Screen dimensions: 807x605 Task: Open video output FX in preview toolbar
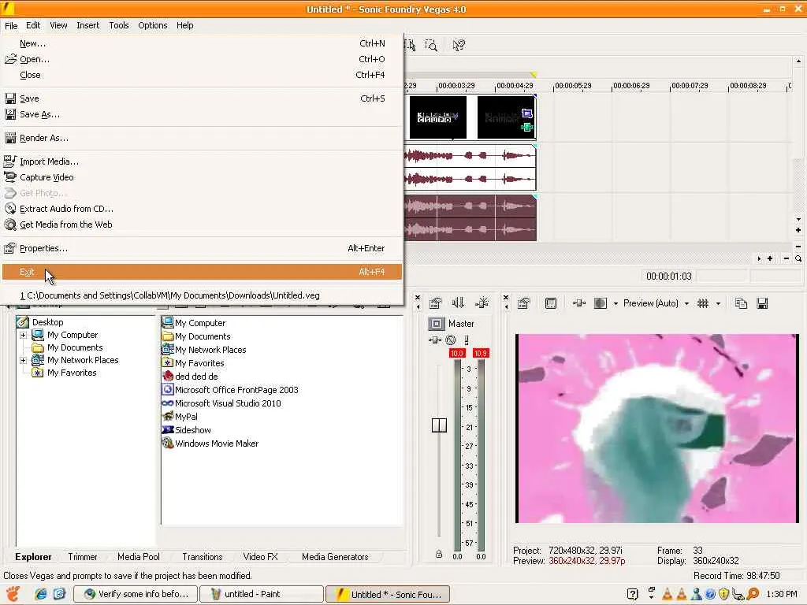(x=579, y=303)
